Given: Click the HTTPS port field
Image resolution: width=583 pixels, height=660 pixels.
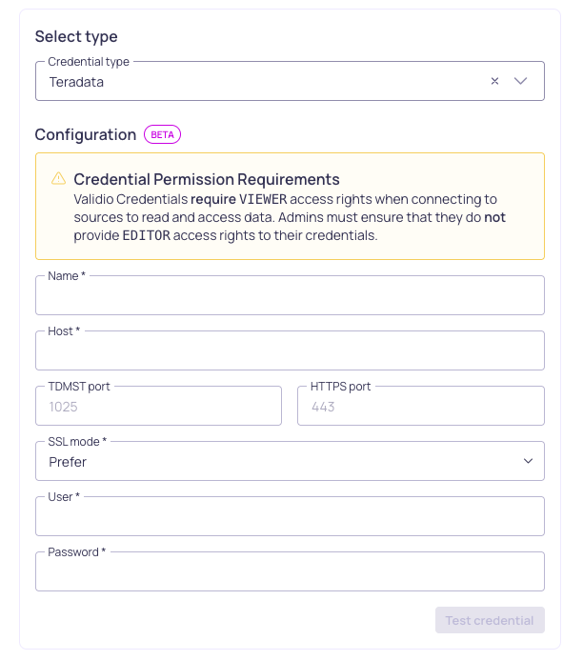Looking at the screenshot, I should [421, 406].
